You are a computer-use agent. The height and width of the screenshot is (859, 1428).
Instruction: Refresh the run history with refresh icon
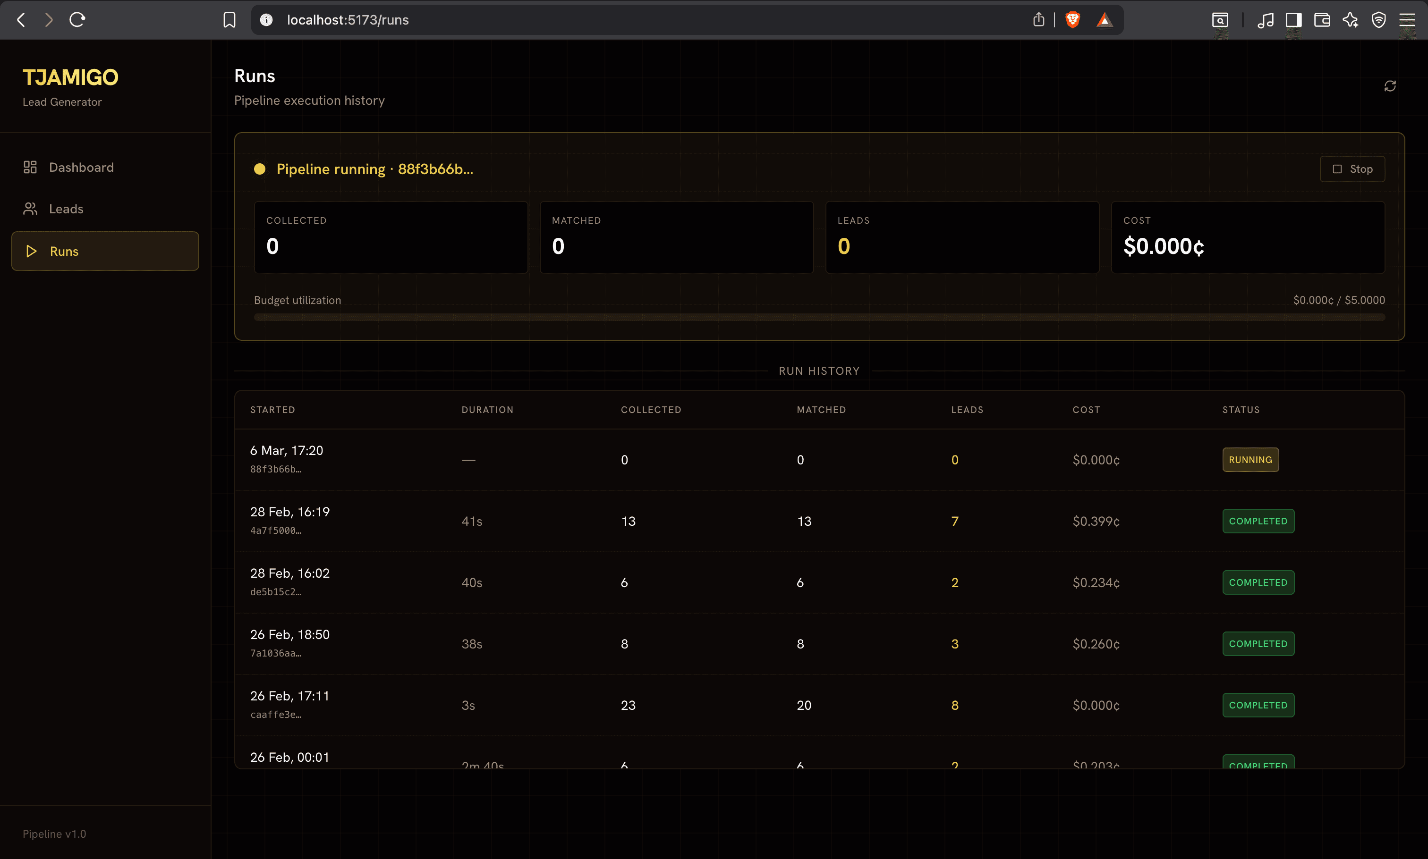pyautogui.click(x=1389, y=86)
